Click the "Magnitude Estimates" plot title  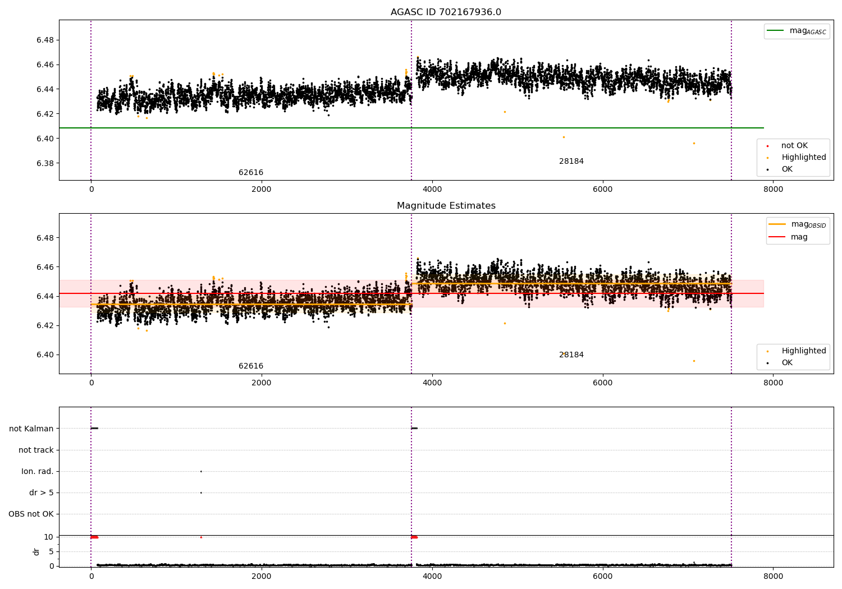coord(446,206)
